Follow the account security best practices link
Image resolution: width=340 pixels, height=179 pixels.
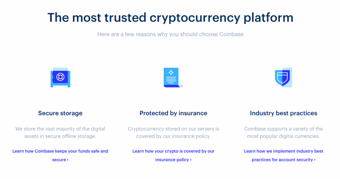283,152
